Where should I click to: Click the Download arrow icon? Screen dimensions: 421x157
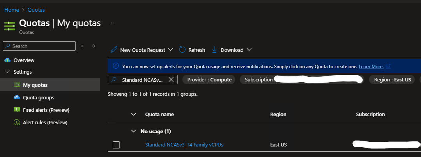pyautogui.click(x=214, y=50)
